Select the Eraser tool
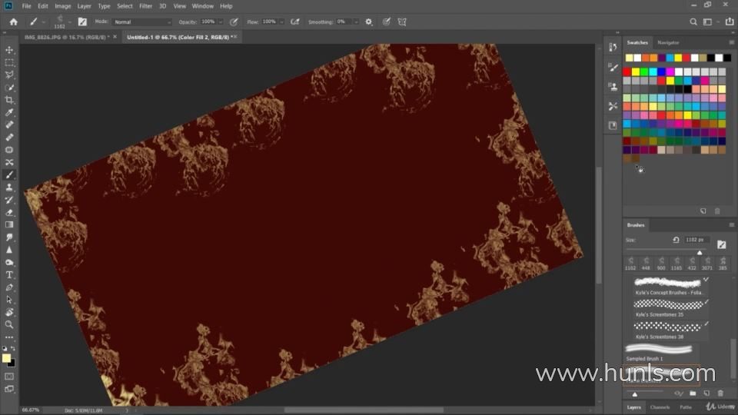The height and width of the screenshot is (415, 738). [x=9, y=212]
